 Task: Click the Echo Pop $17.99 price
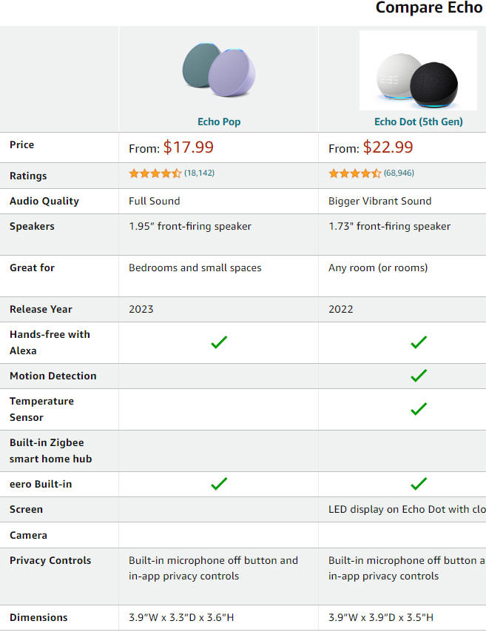188,147
